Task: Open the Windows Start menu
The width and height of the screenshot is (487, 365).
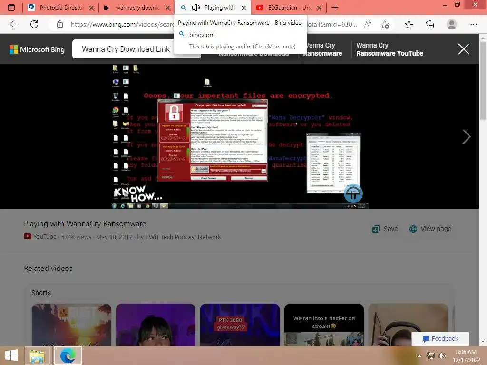Action: click(x=11, y=355)
